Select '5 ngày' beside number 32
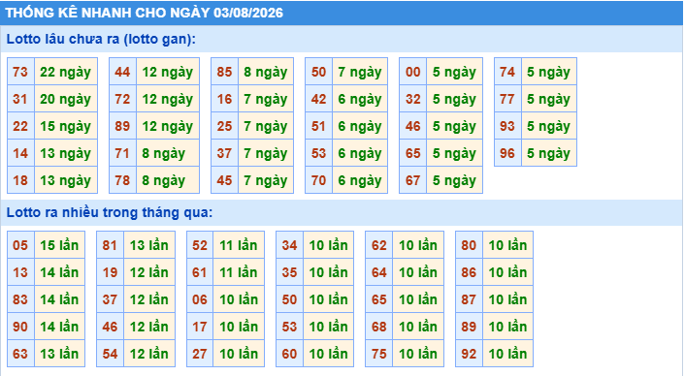Image resolution: width=685 pixels, height=376 pixels. (x=454, y=99)
